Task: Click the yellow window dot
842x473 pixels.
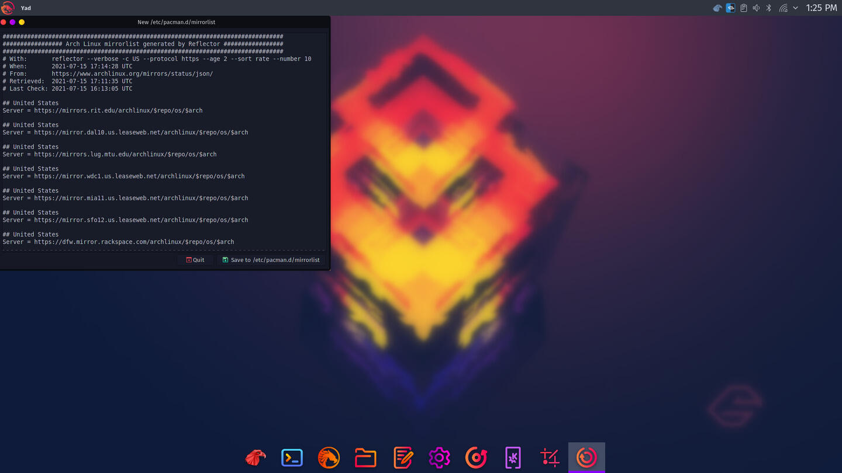Action: (x=22, y=22)
